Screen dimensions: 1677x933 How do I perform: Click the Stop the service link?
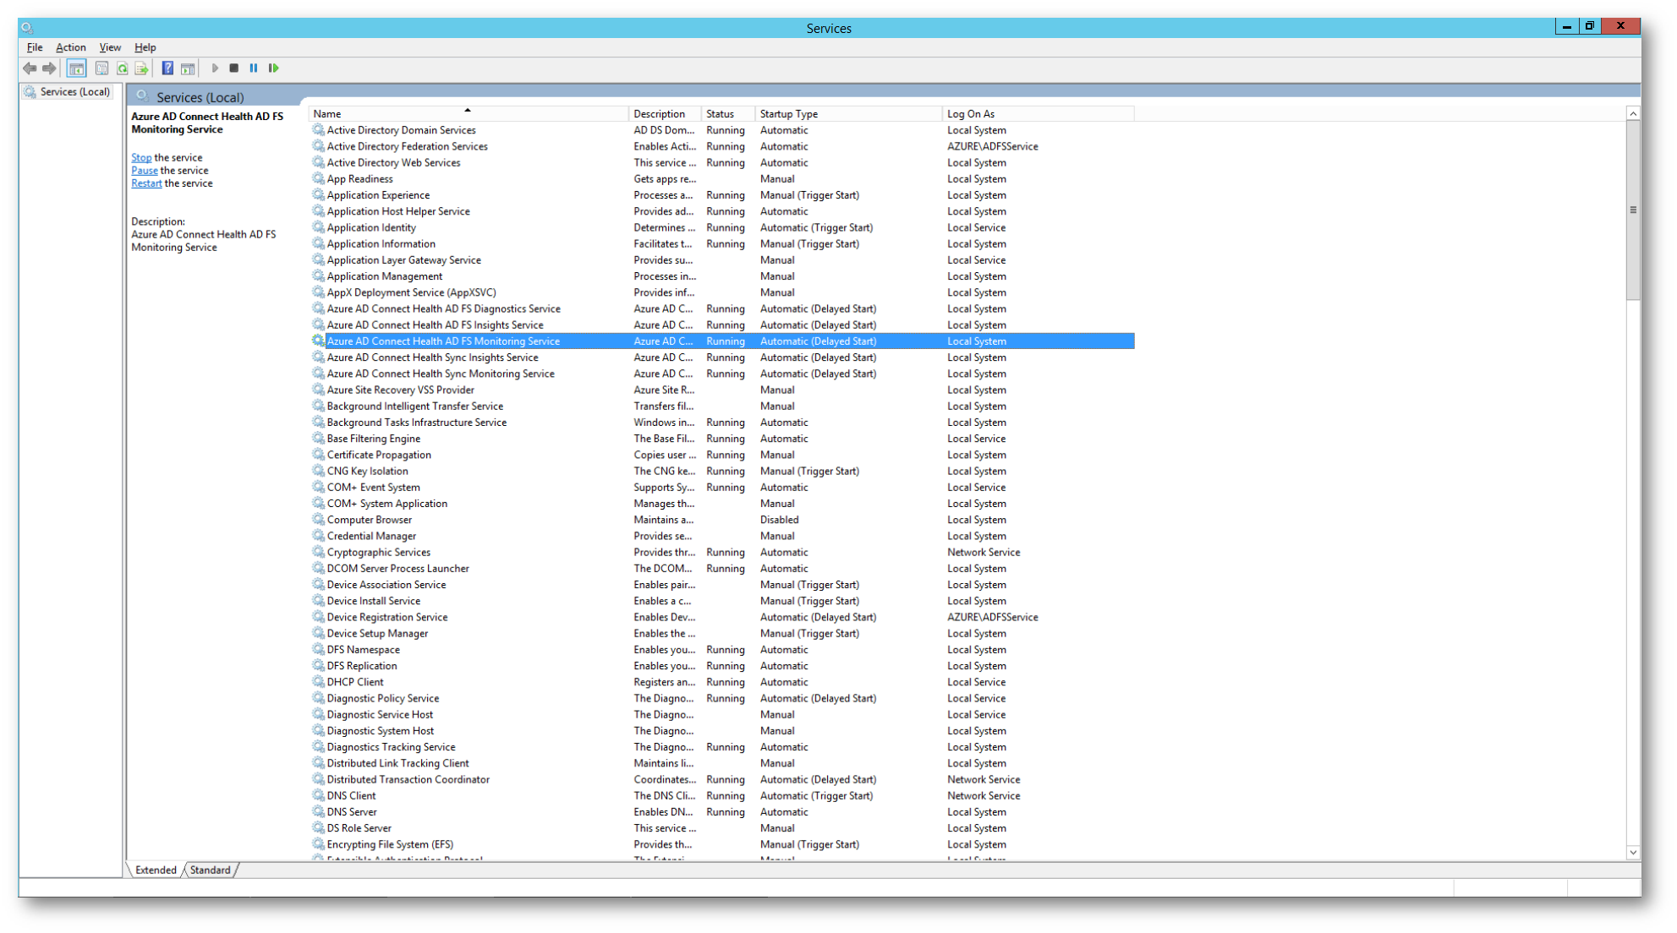click(x=141, y=157)
